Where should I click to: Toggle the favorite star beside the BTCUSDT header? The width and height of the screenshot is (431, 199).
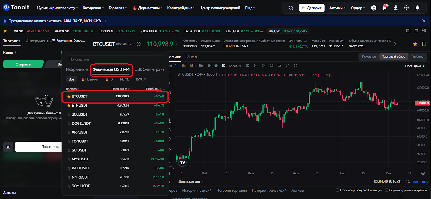pyautogui.click(x=415, y=44)
